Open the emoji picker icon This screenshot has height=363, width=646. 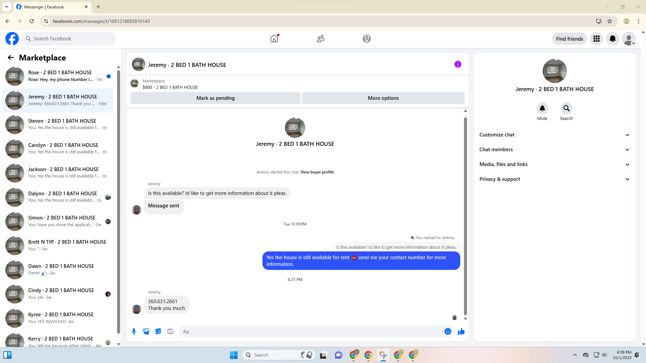point(448,331)
